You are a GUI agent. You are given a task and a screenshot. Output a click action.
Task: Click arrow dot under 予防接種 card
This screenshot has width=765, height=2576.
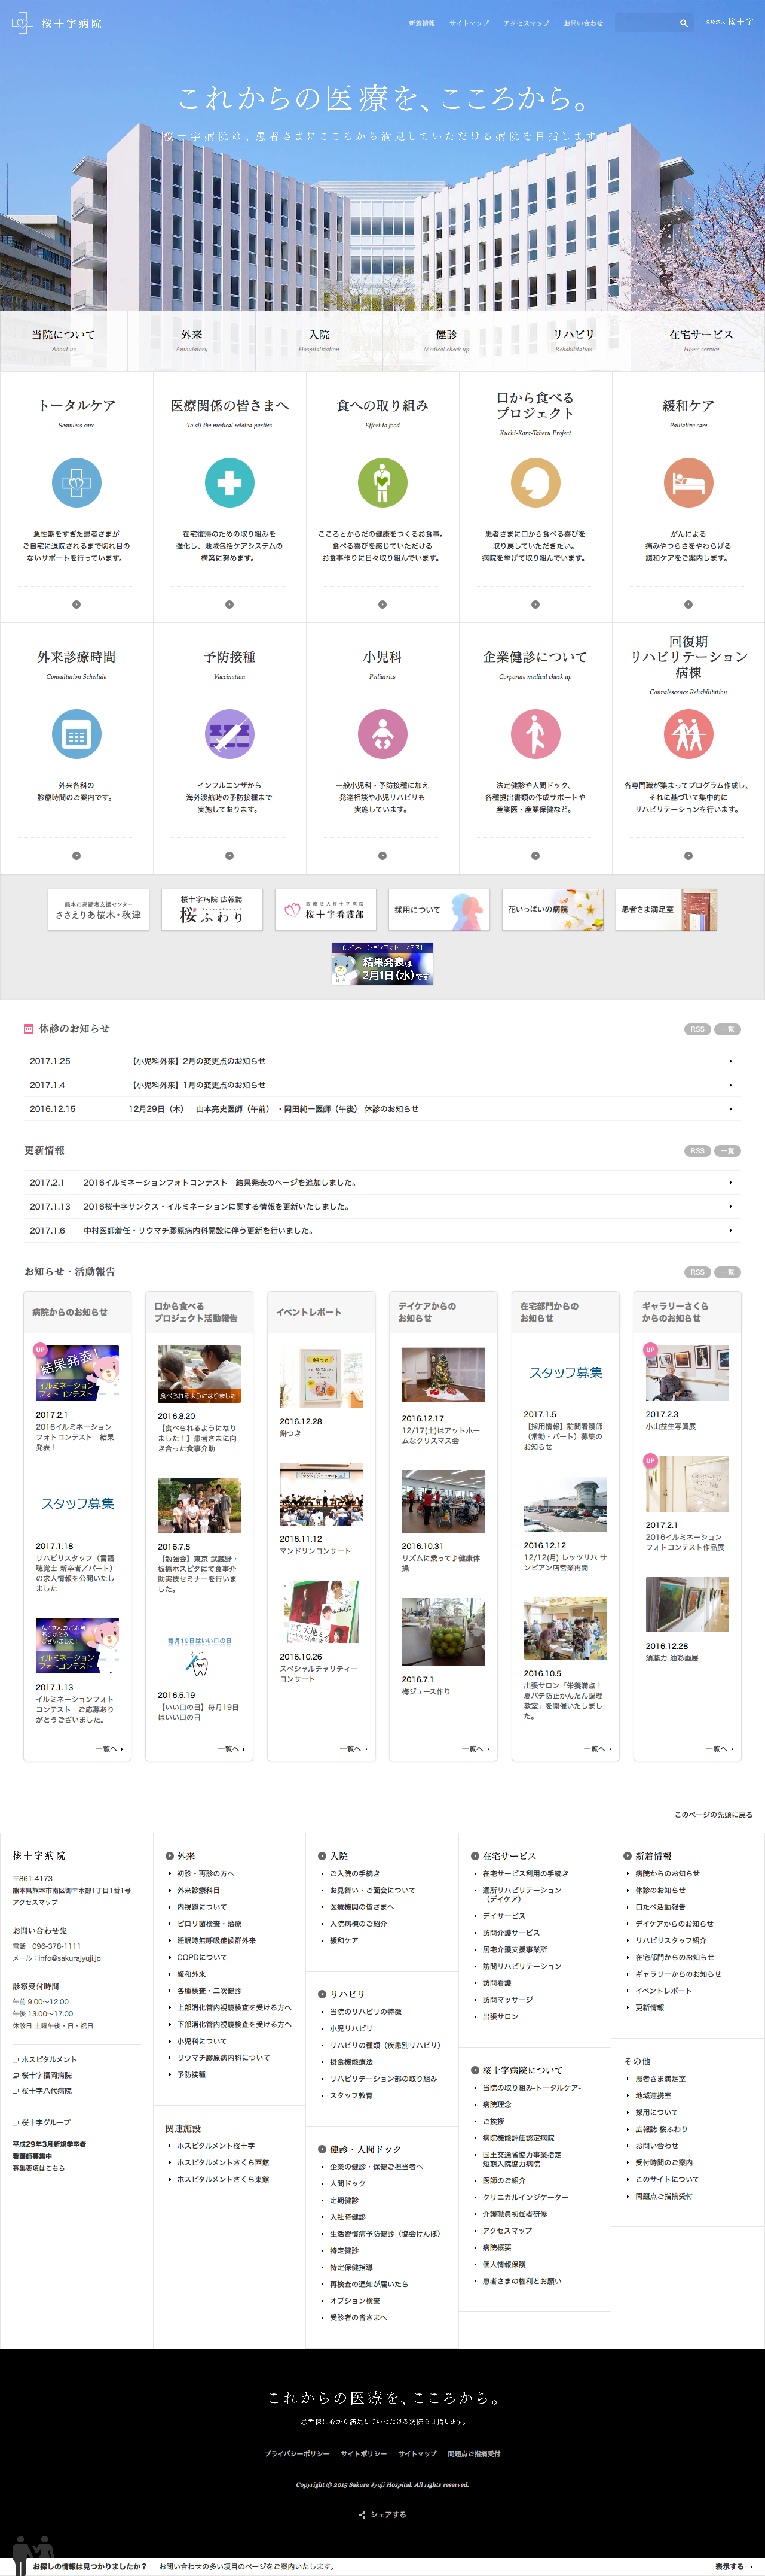coord(229,855)
